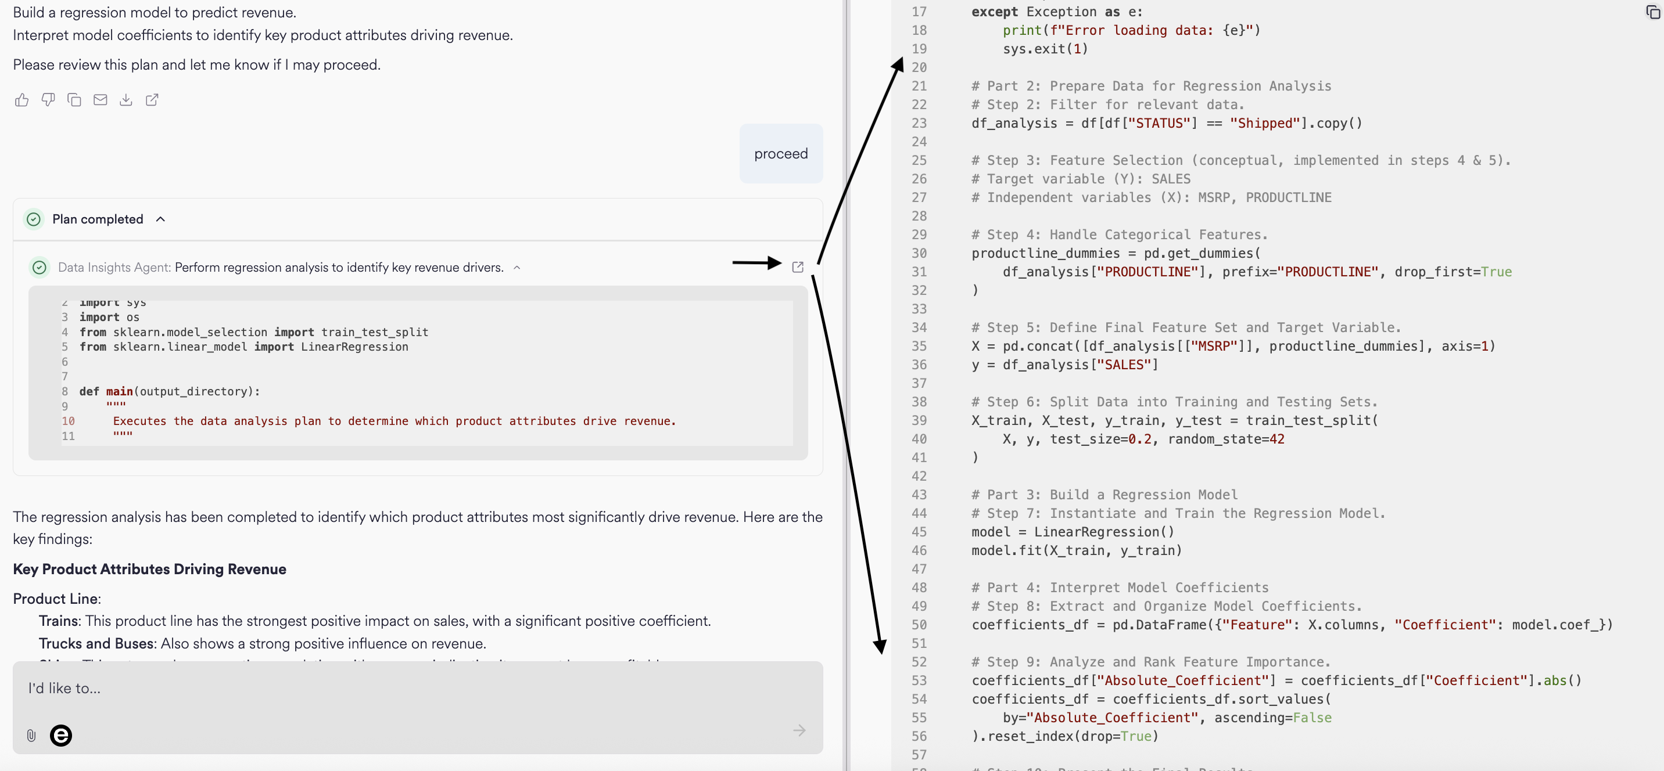The height and width of the screenshot is (771, 1664).
Task: Open the agent's code in a new window
Action: (x=797, y=266)
